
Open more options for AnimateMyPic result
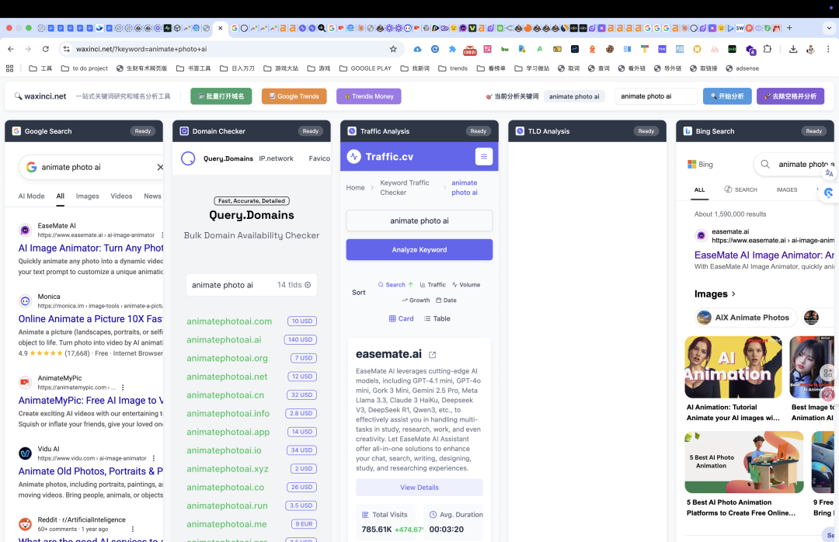click(x=123, y=387)
